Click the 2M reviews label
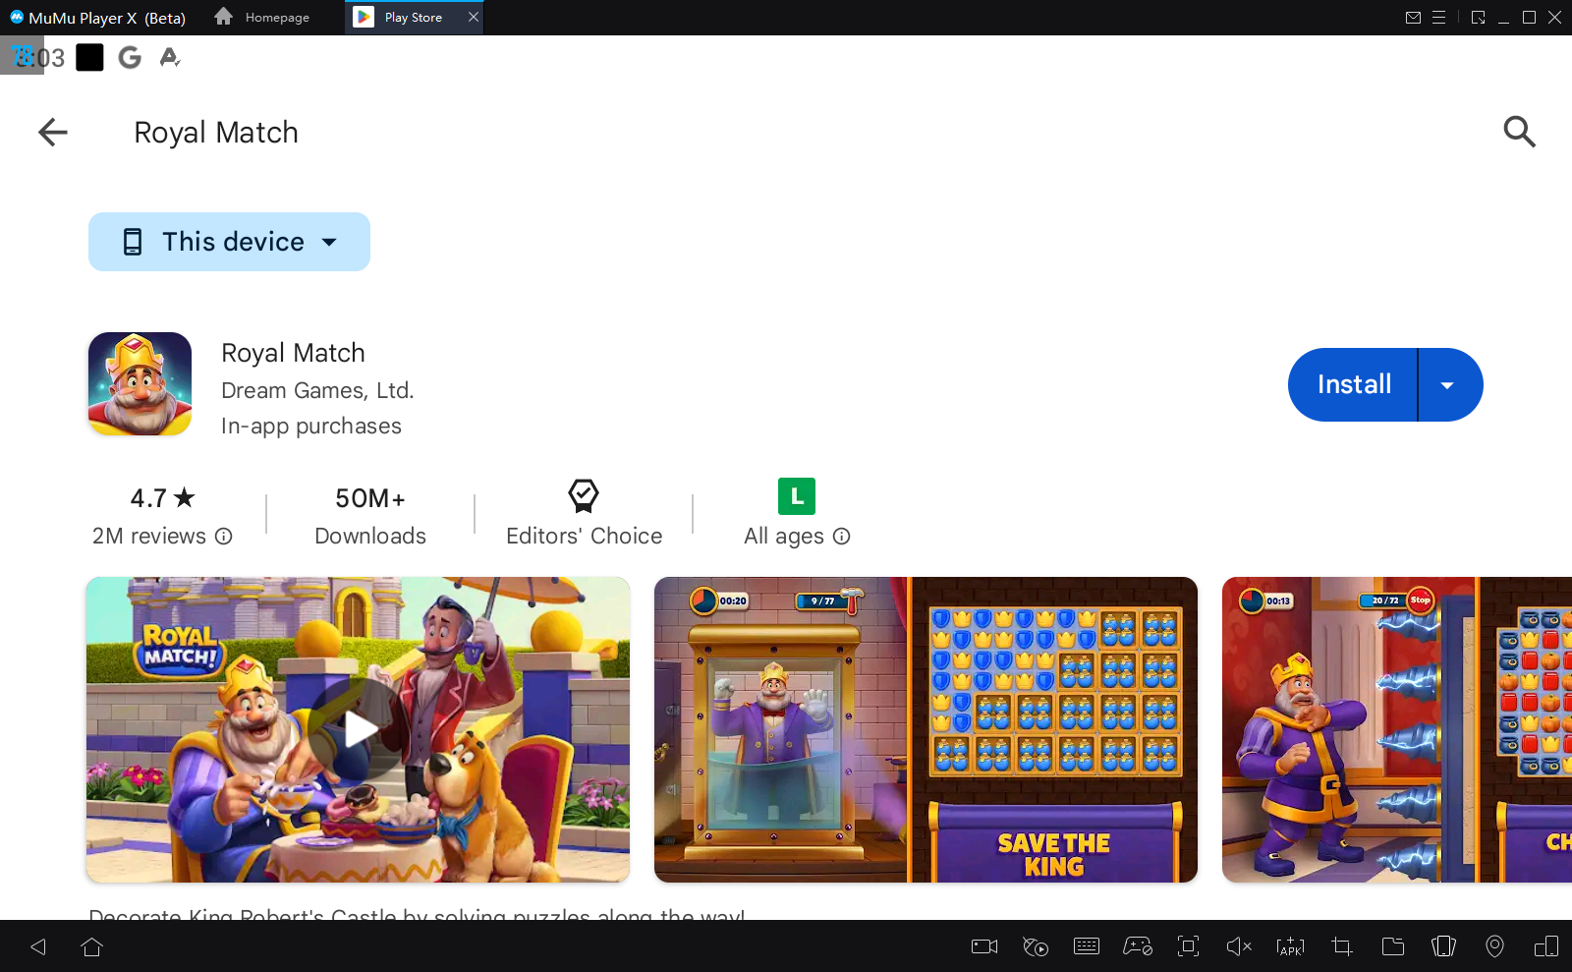The height and width of the screenshot is (972, 1572). 149,536
